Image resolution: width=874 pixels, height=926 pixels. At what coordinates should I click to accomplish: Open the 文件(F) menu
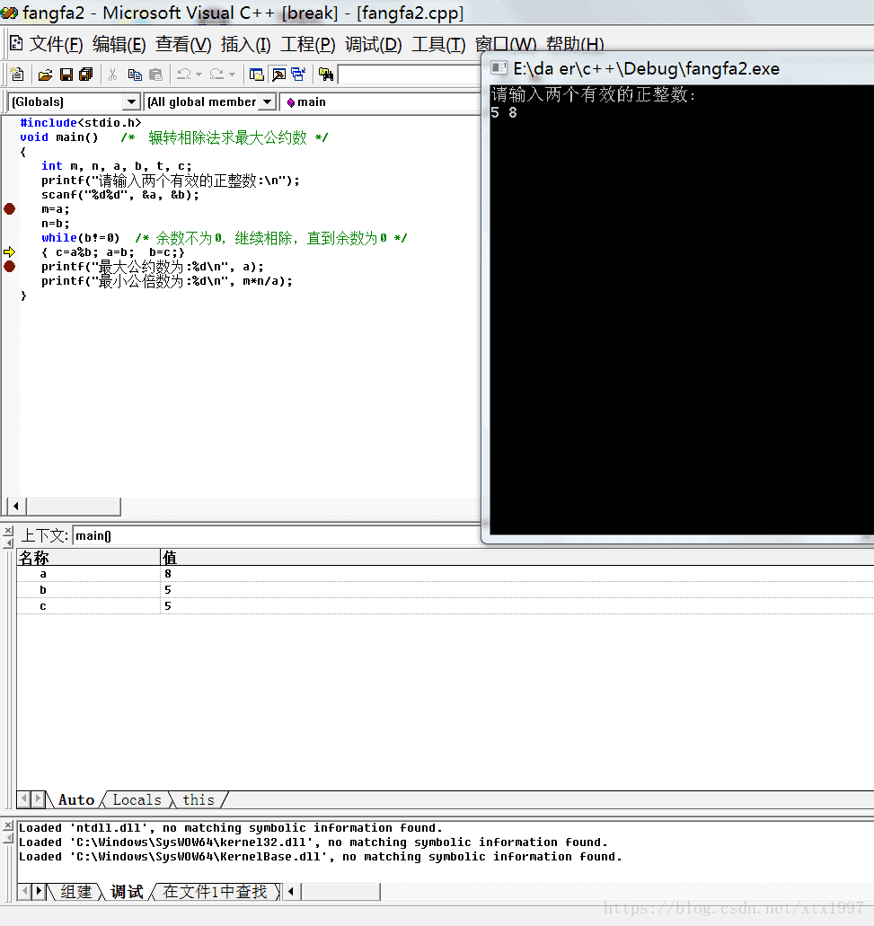[x=56, y=44]
